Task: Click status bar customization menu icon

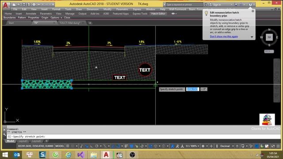Action: click(278, 146)
